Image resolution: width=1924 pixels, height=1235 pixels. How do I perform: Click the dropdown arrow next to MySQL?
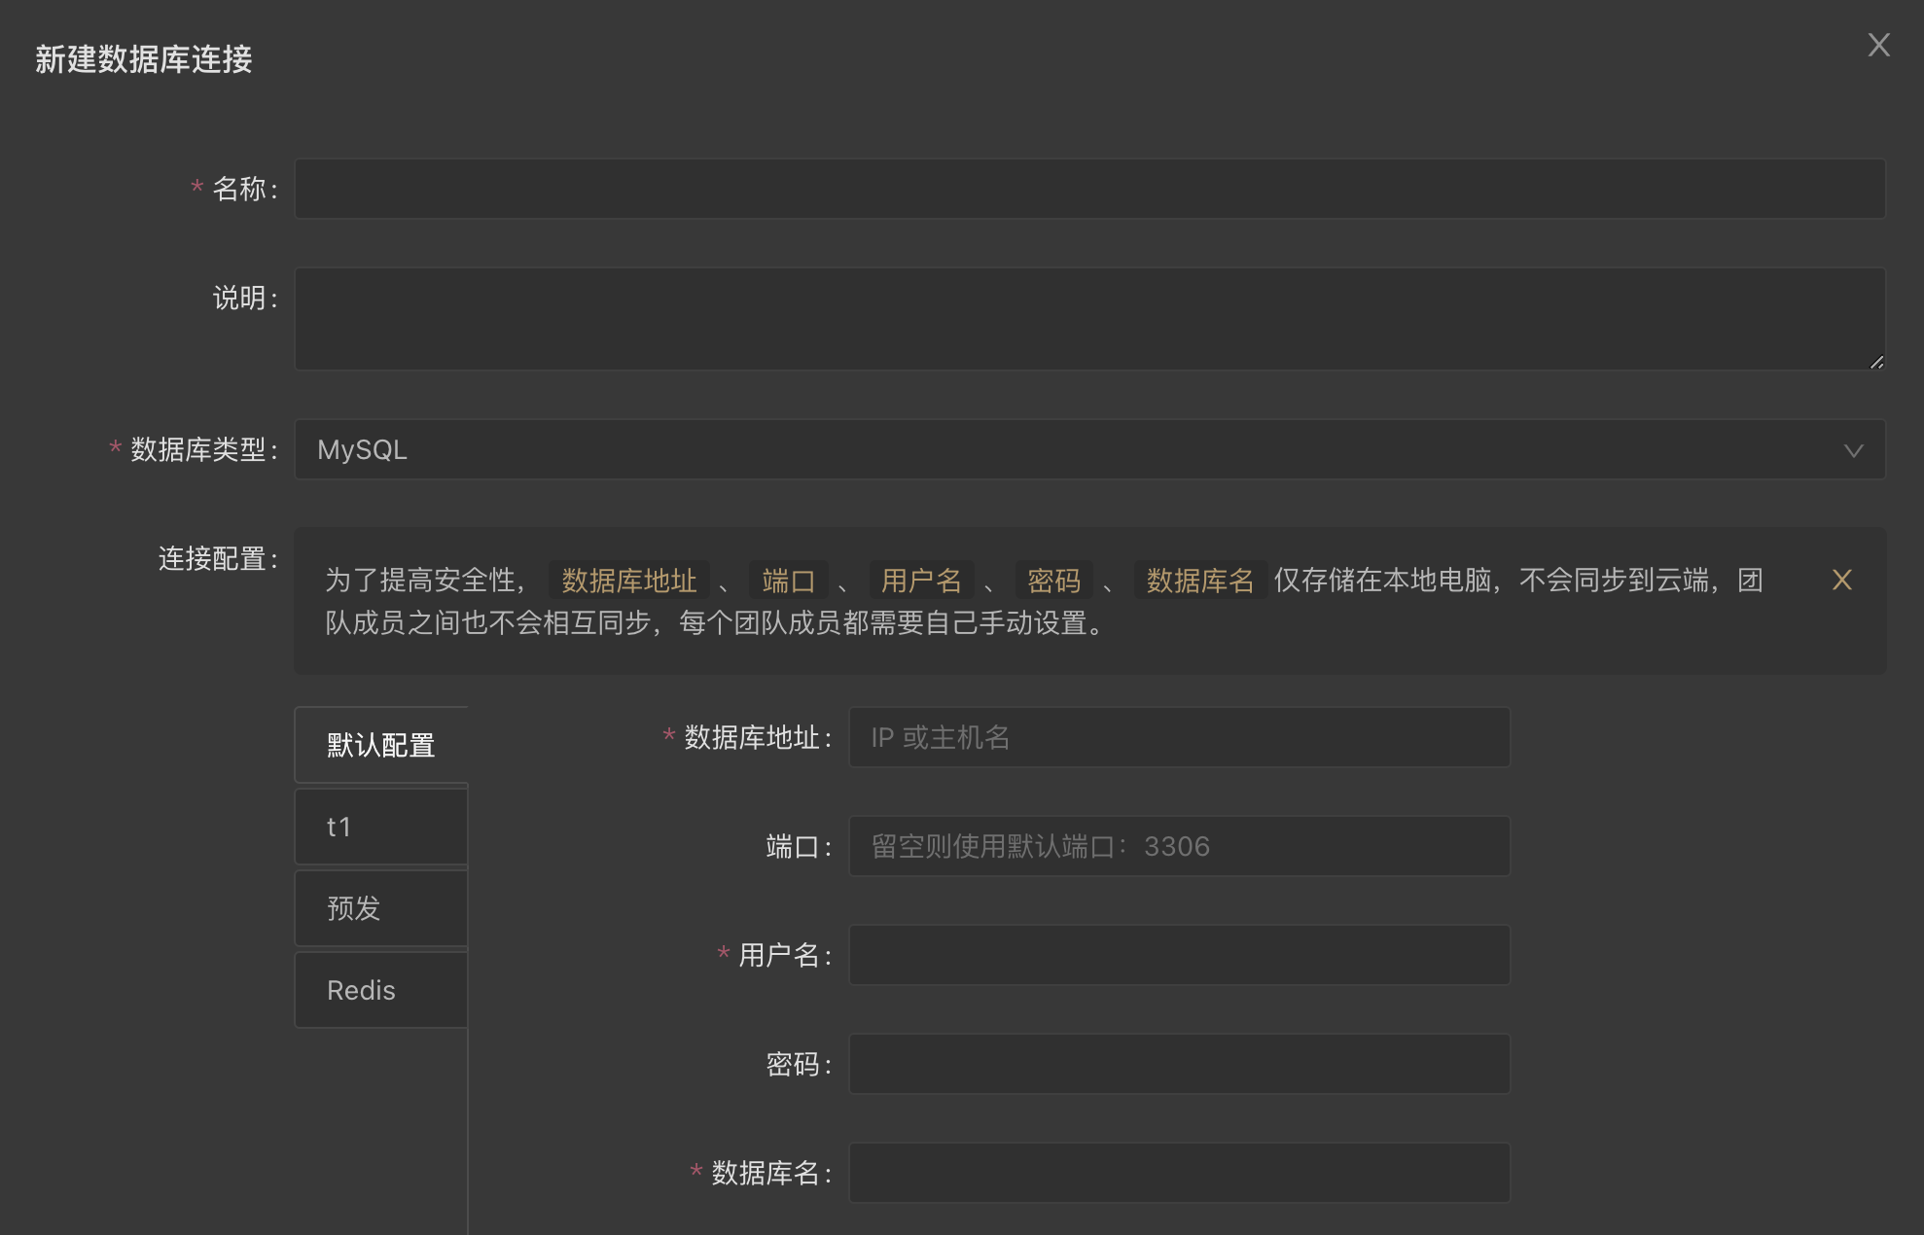click(1854, 449)
